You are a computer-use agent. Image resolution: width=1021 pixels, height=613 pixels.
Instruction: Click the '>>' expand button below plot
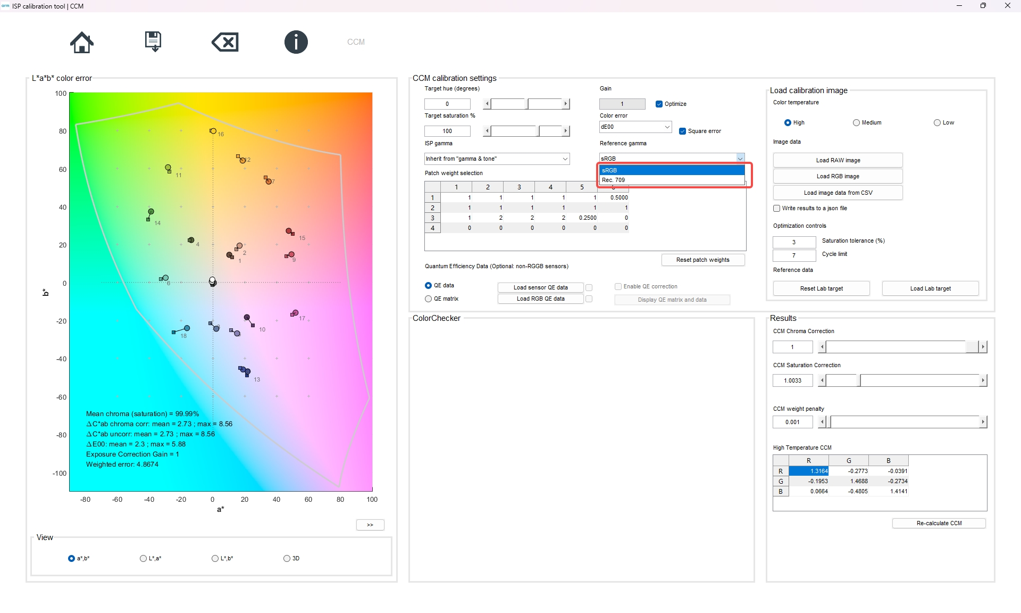tap(370, 525)
